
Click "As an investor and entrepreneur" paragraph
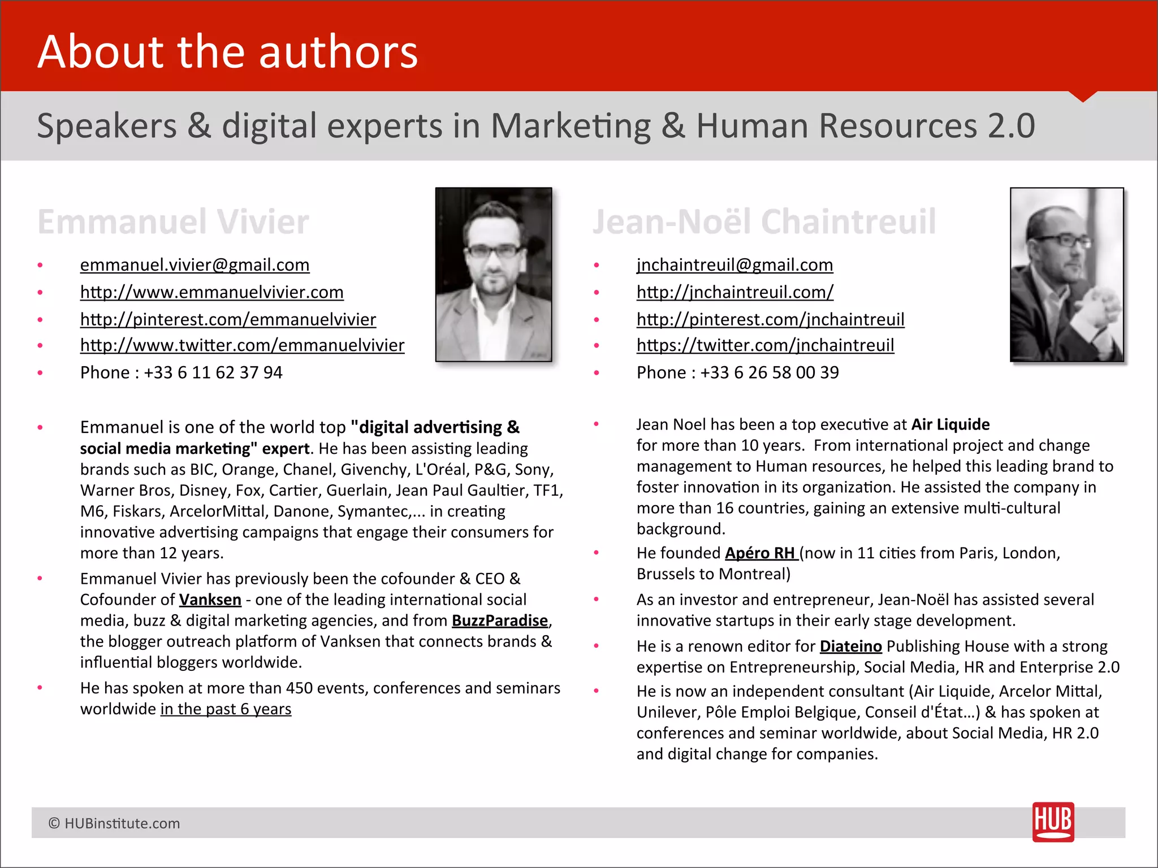point(865,610)
